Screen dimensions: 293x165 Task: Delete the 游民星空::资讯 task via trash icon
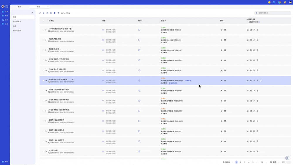pos(225,50)
